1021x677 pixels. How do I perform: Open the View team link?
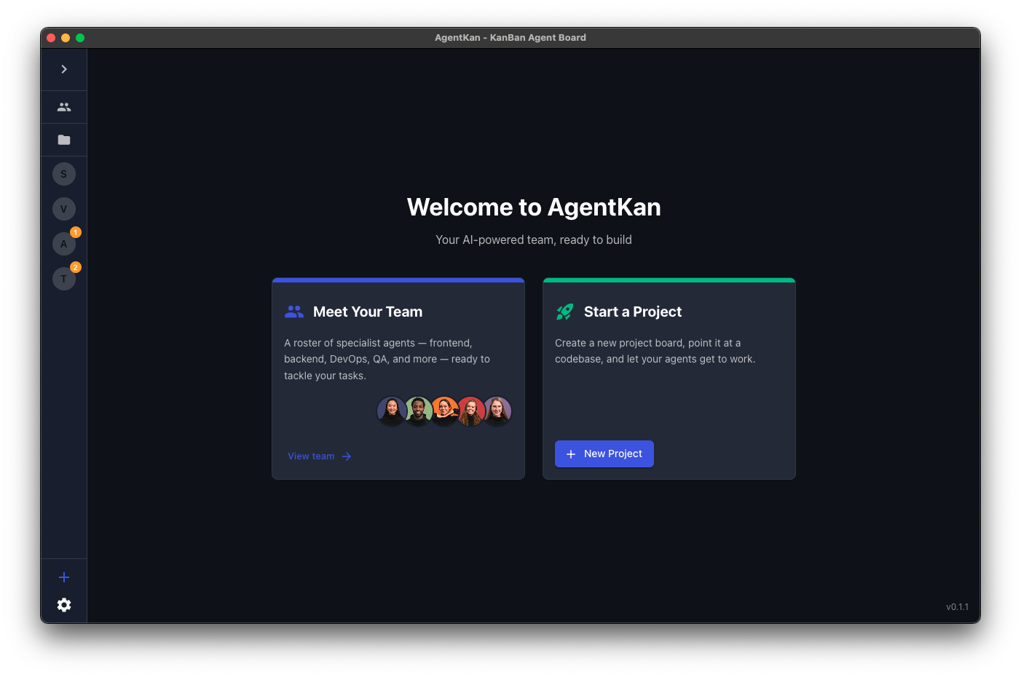311,456
